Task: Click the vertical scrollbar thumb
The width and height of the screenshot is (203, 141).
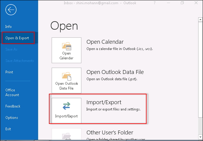Action: 200,69
